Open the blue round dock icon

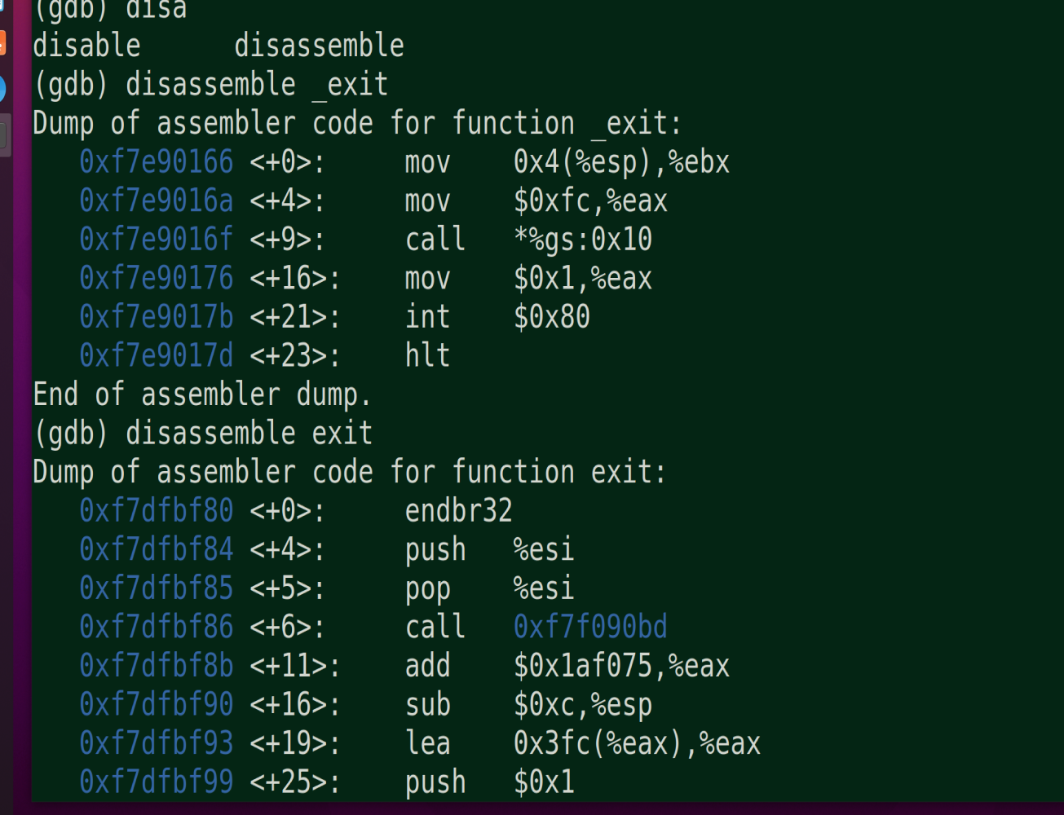2,89
